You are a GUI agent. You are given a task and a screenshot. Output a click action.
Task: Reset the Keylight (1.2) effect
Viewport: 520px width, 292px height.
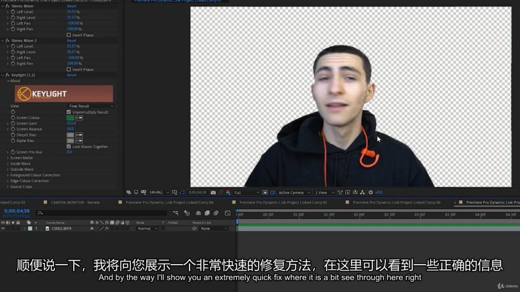pyautogui.click(x=72, y=75)
